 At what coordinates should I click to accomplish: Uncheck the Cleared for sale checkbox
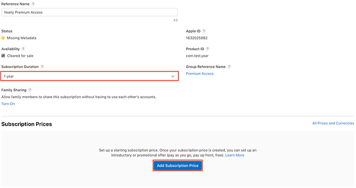[3, 56]
